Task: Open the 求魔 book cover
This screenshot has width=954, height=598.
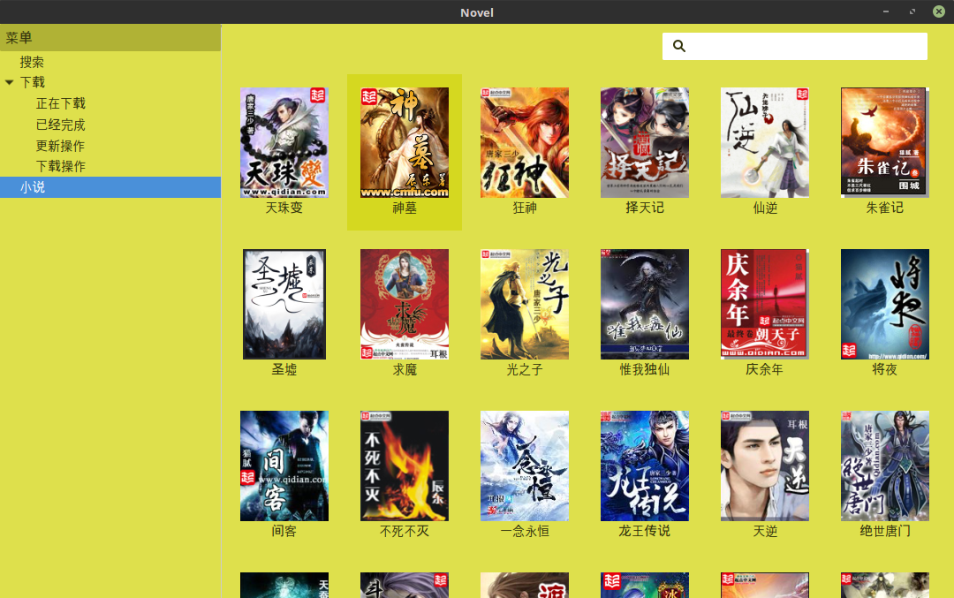Action: point(405,304)
